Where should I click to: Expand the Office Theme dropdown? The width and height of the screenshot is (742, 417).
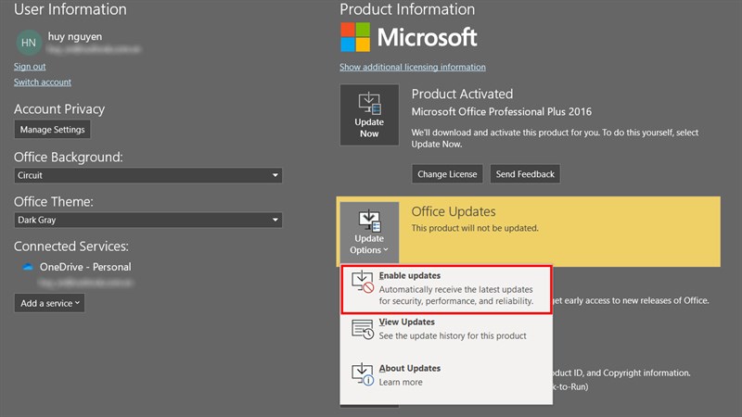(x=148, y=220)
